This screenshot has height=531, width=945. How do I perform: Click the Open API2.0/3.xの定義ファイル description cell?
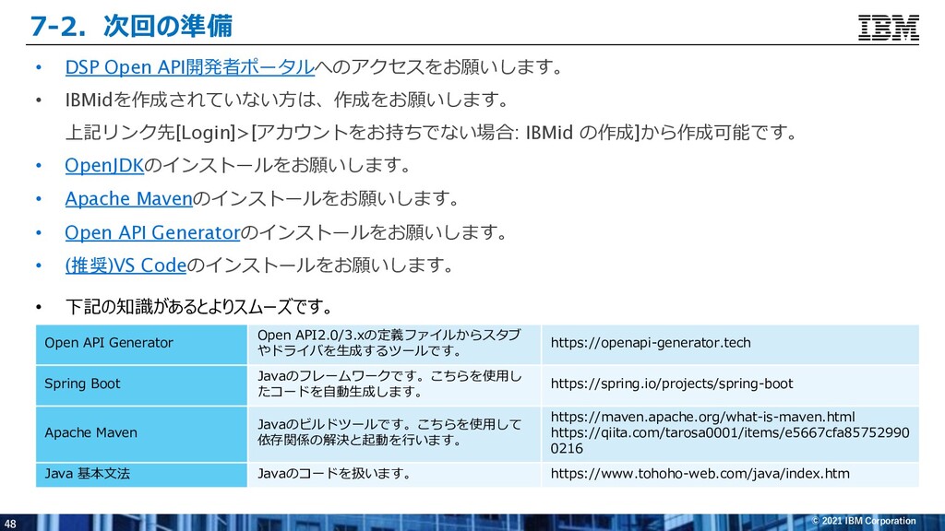tap(394, 344)
